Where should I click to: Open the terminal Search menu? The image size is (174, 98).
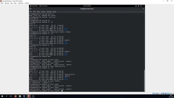pyautogui.click(x=43, y=12)
